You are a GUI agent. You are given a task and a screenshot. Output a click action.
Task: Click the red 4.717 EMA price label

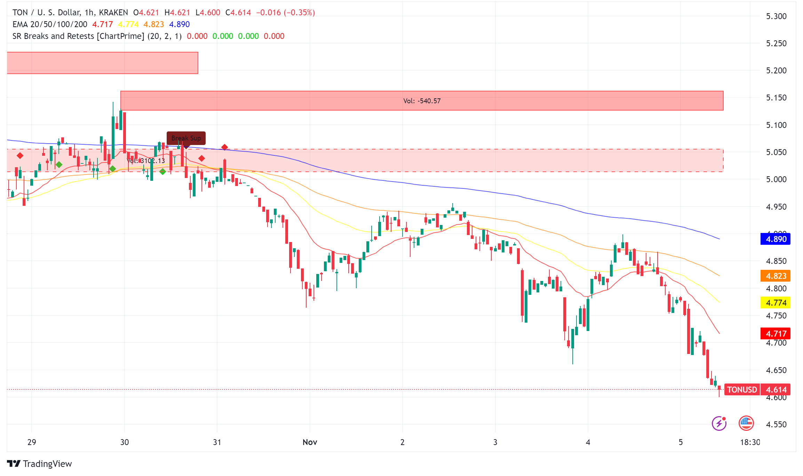[x=776, y=334]
